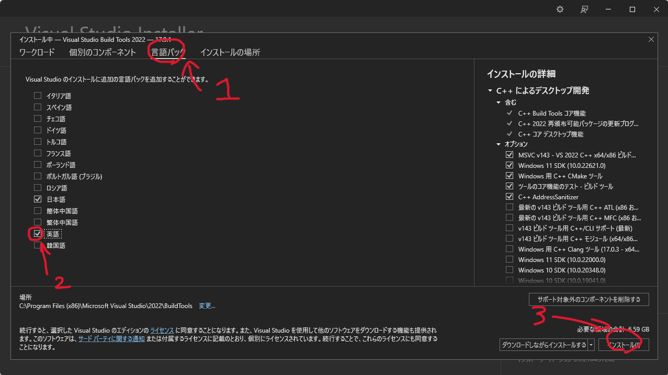The height and width of the screenshot is (375, 668).
Task: Collapse the 含む section
Action: click(498, 103)
